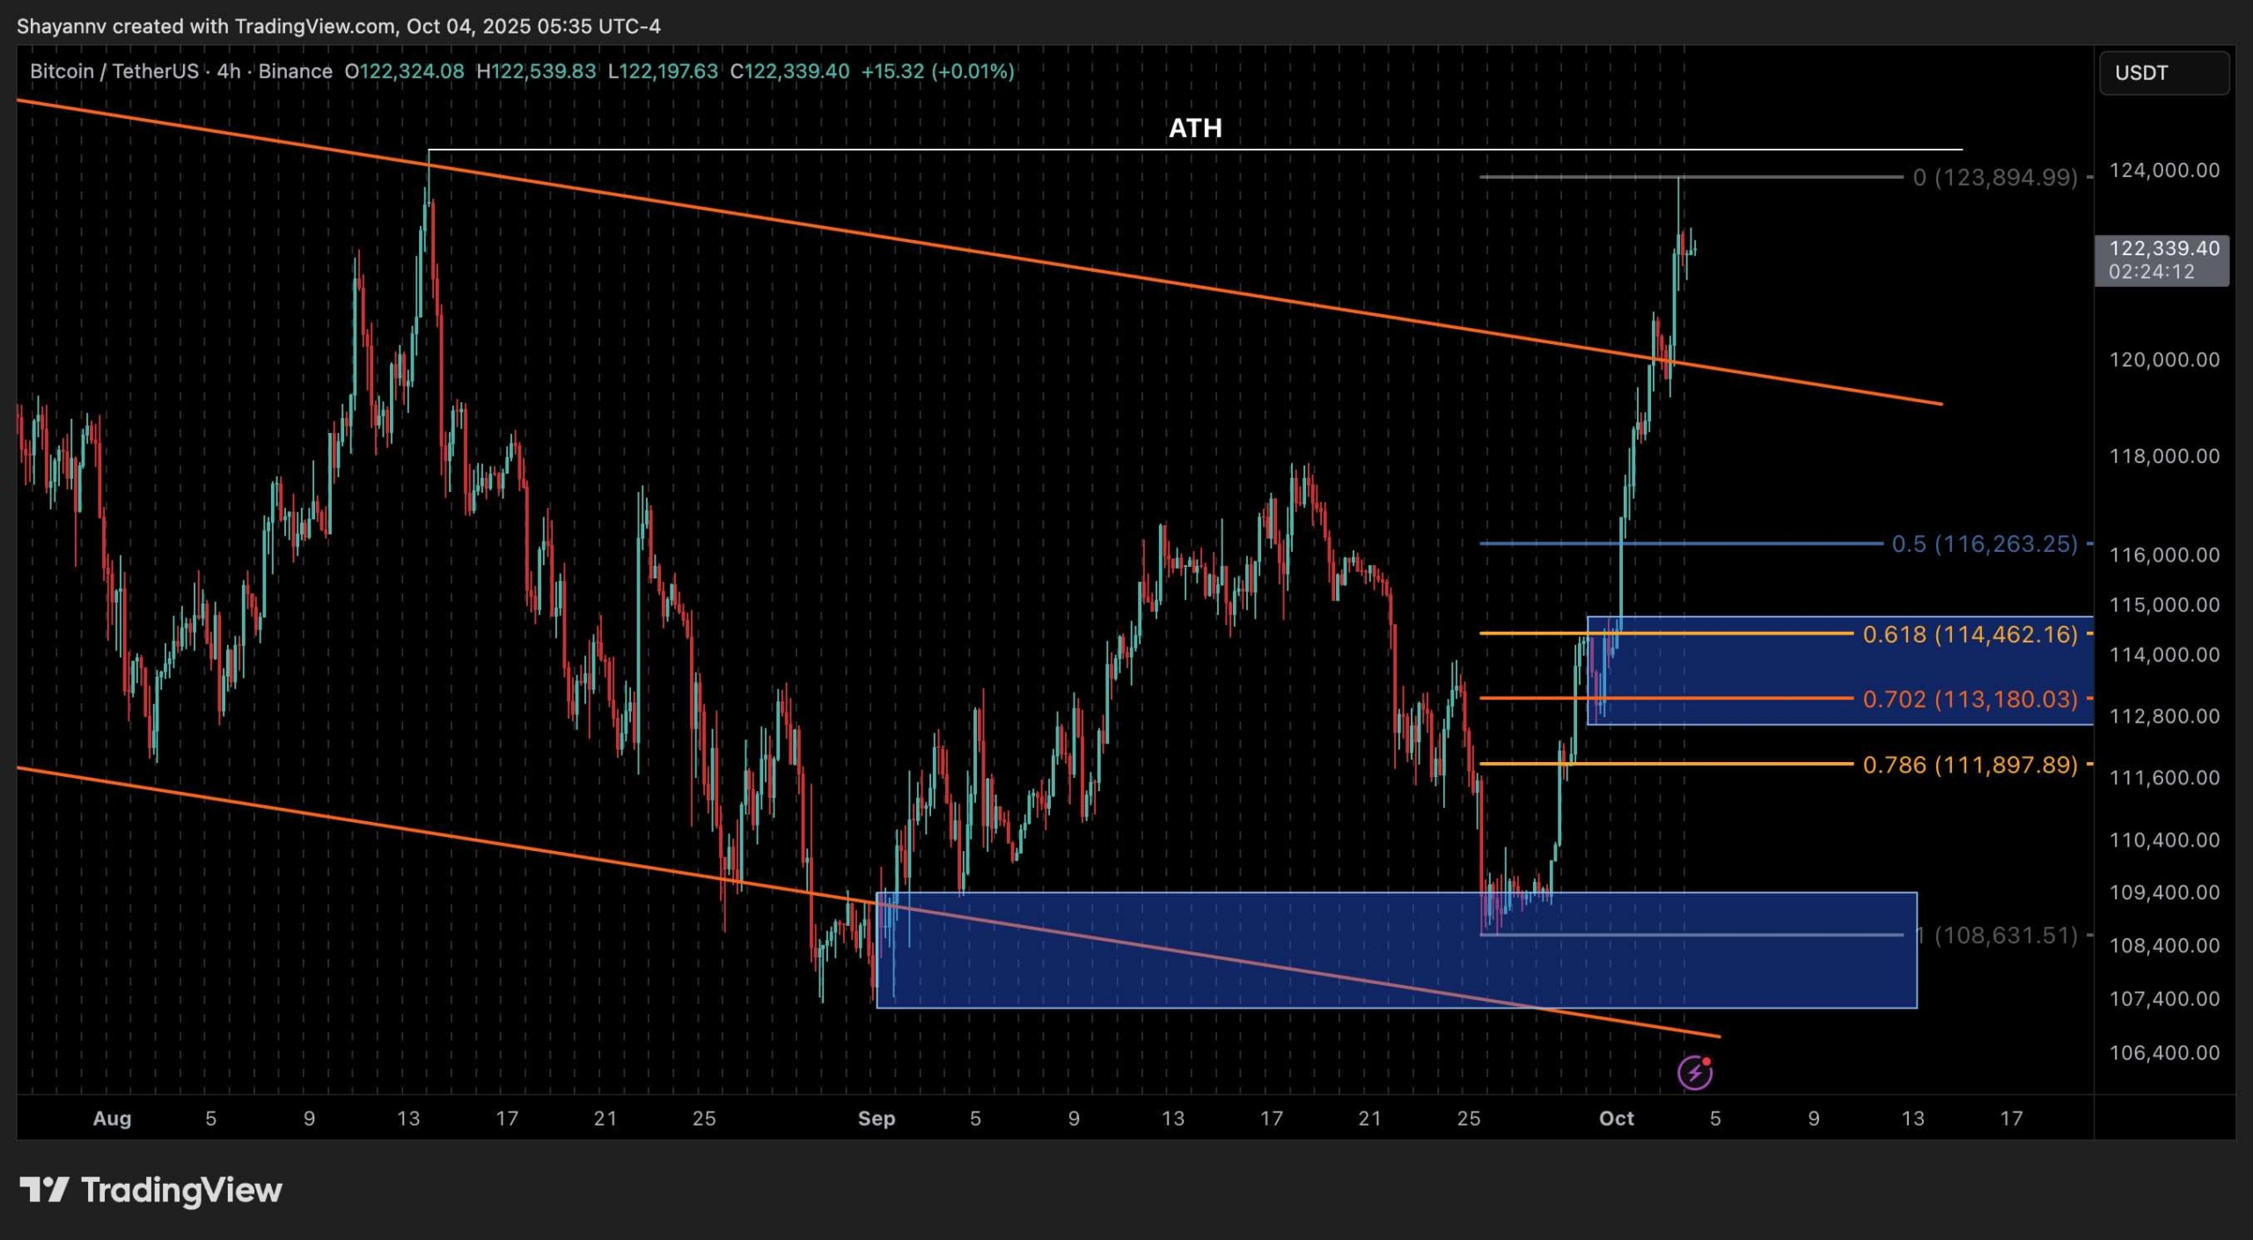Click the Binance exchange name in header
The width and height of the screenshot is (2253, 1240).
[295, 71]
